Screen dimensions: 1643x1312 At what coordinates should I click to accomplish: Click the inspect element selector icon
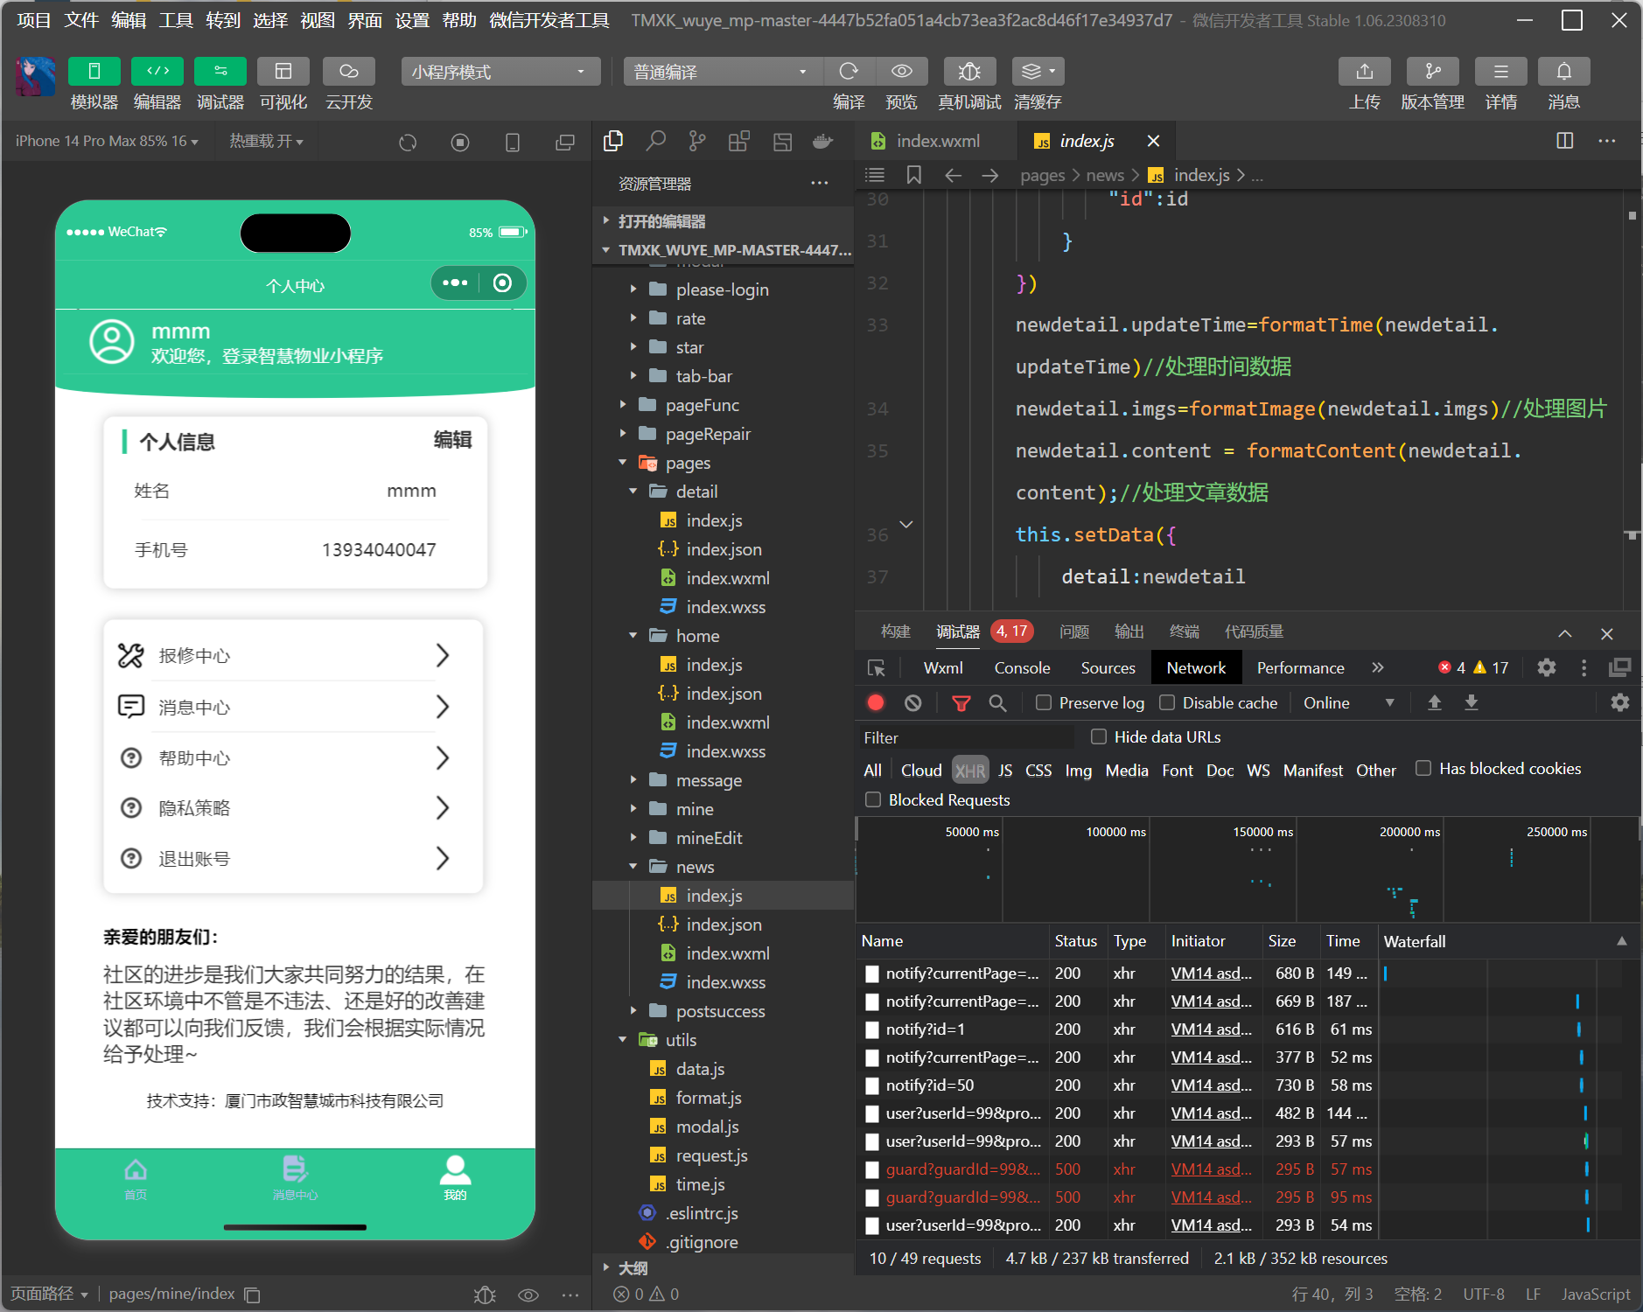(876, 667)
